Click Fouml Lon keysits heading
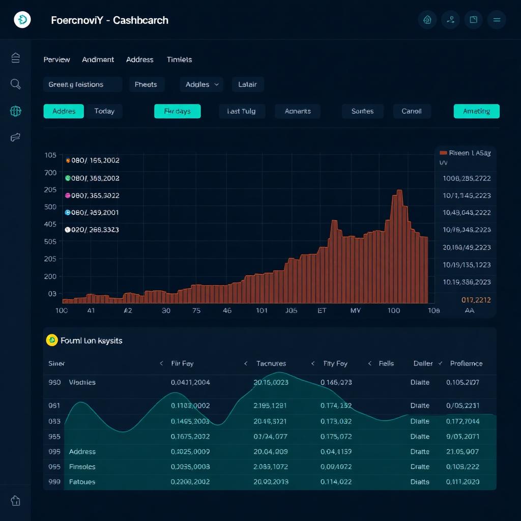The width and height of the screenshot is (521, 521). [92, 340]
